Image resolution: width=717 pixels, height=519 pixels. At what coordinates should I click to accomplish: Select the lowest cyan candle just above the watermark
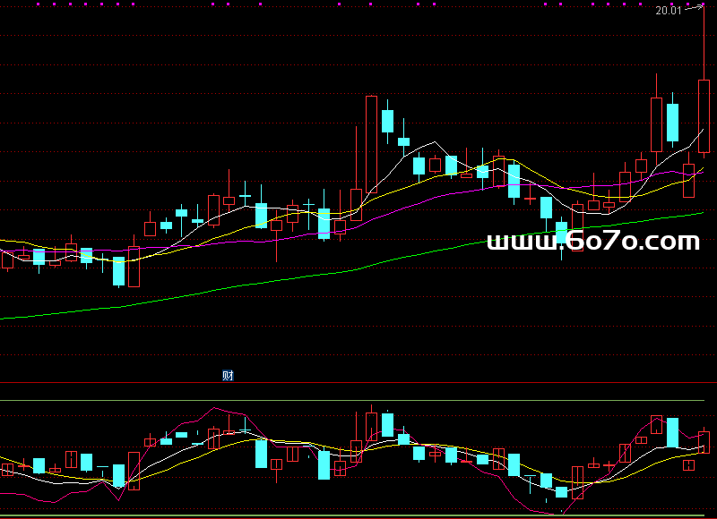coord(561,233)
